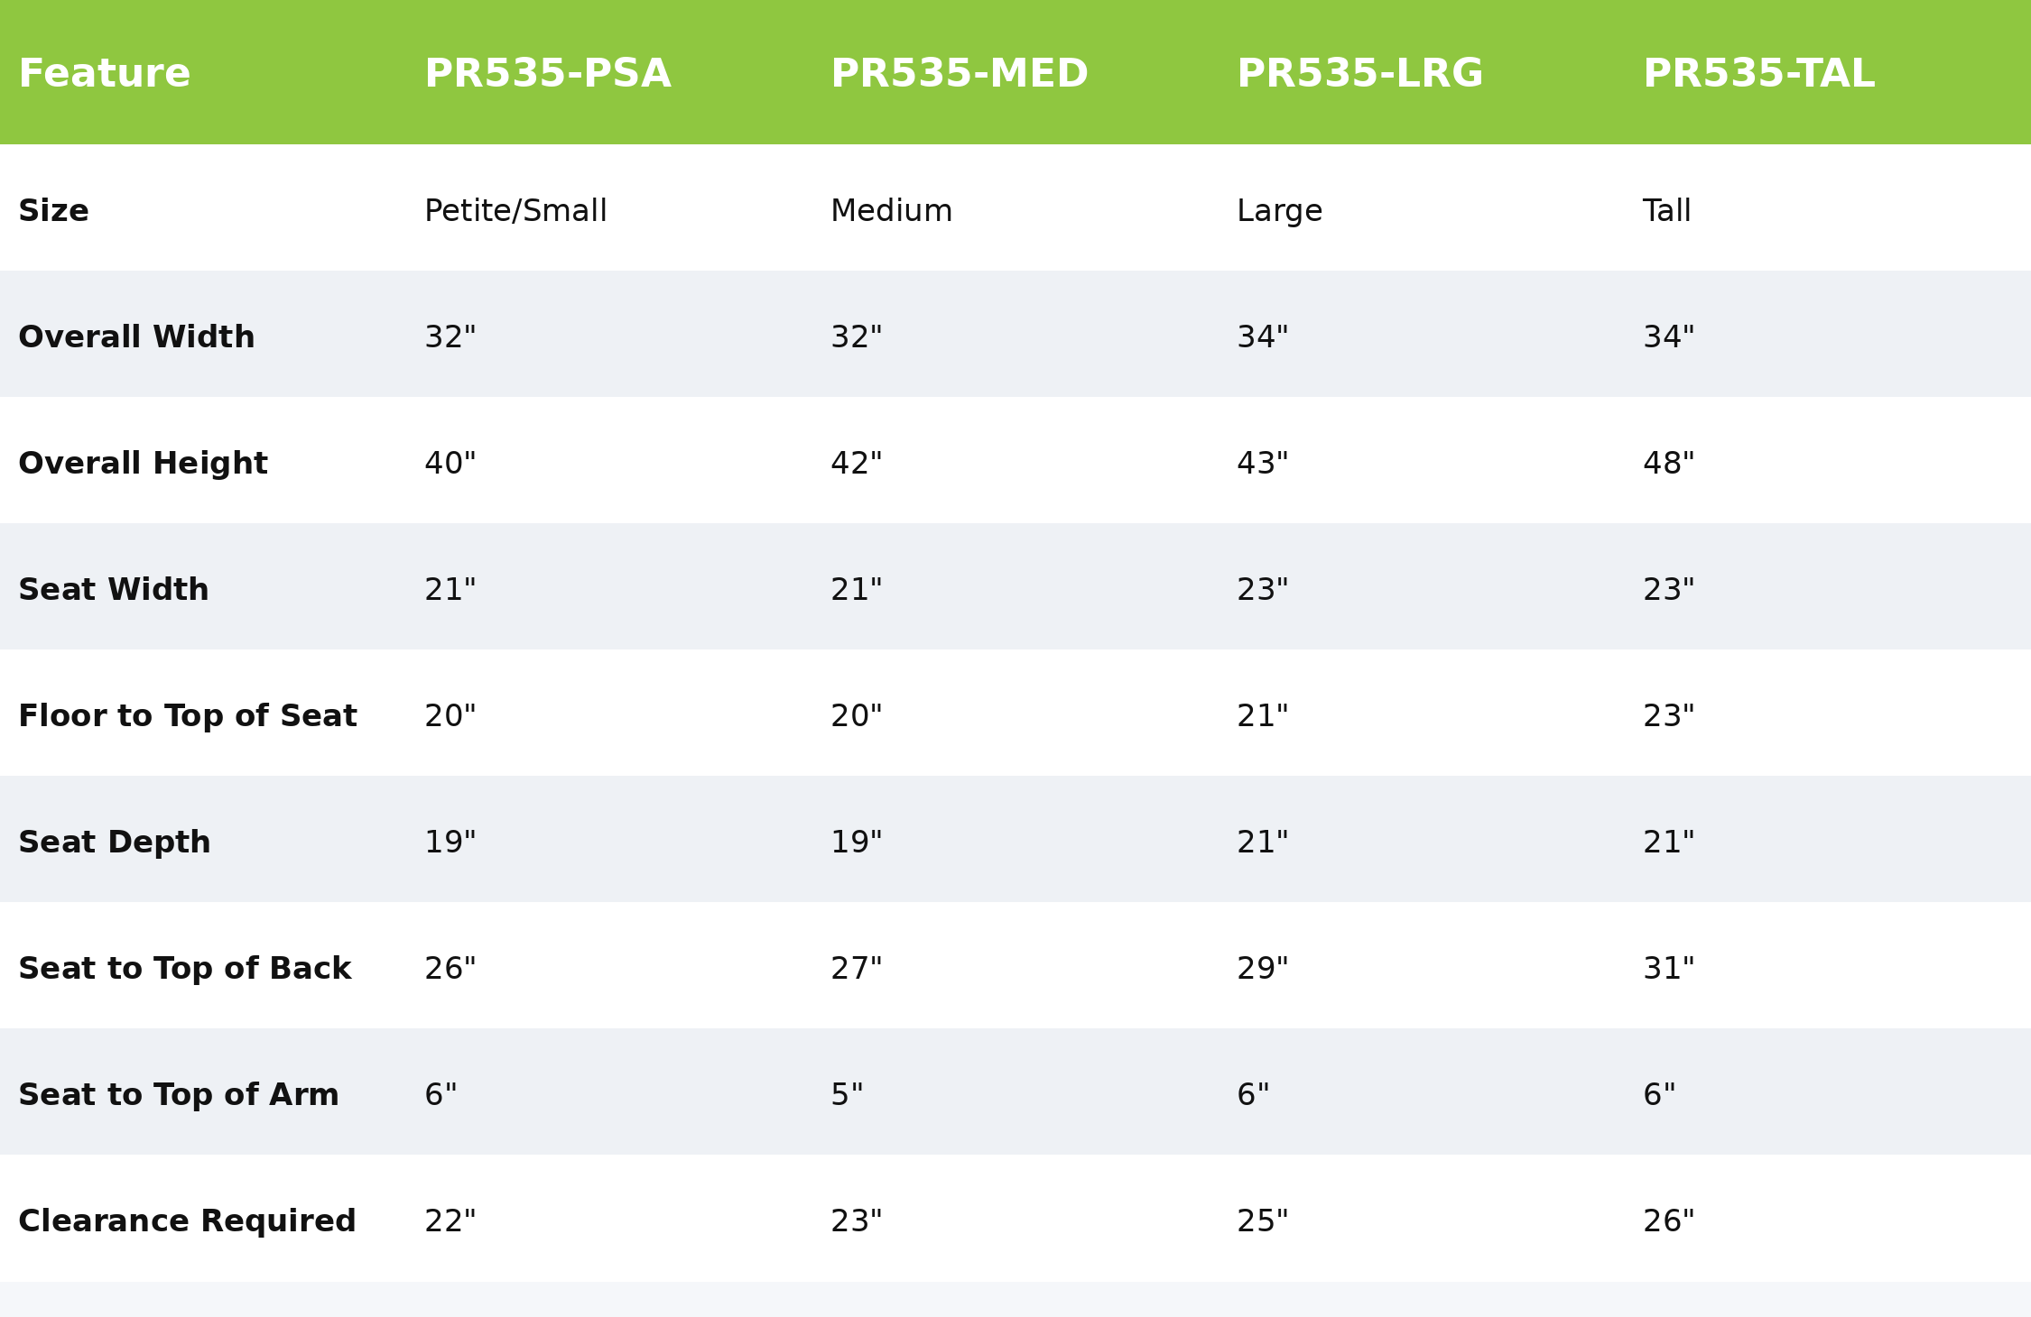Viewport: 2031px width, 1317px height.
Task: Click the Clearance Required row label
Action: 187,1222
